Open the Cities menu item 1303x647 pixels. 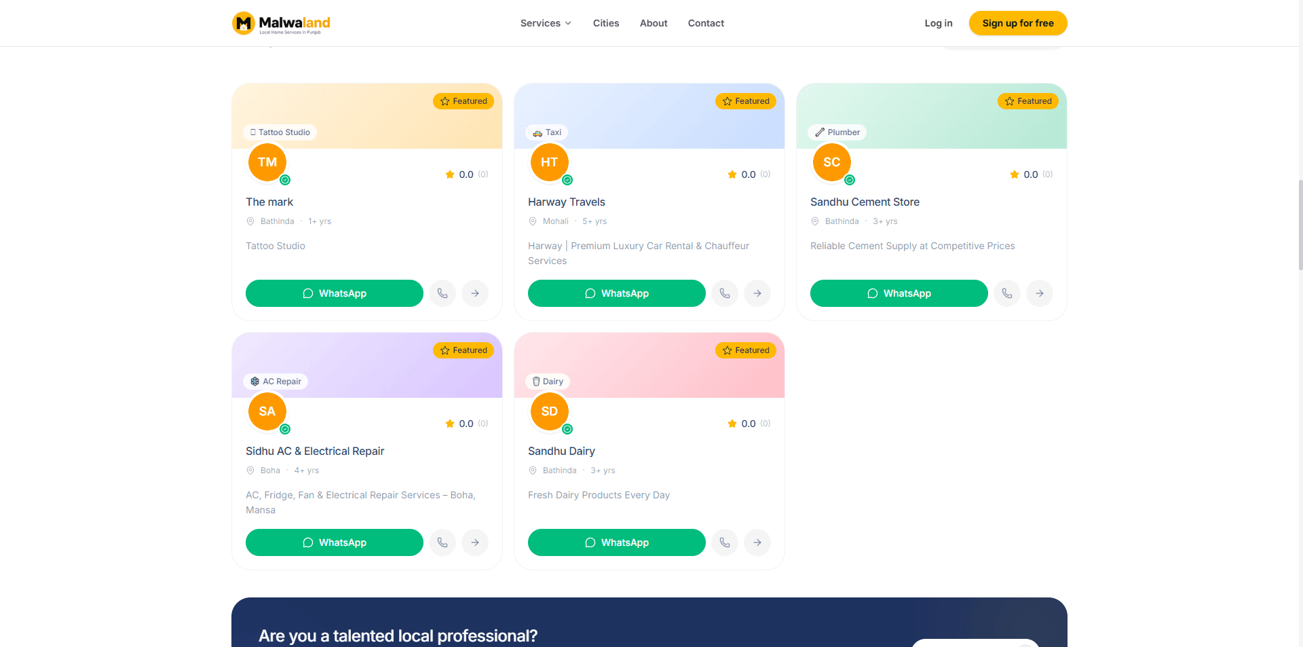click(x=606, y=23)
